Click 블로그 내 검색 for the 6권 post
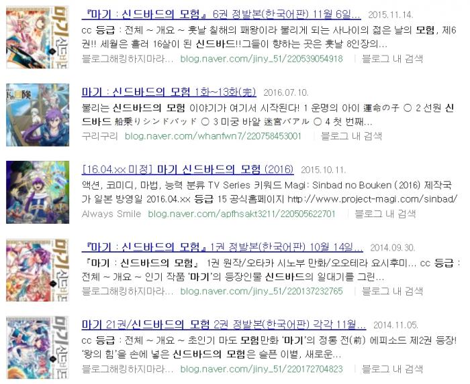 pyautogui.click(x=392, y=58)
